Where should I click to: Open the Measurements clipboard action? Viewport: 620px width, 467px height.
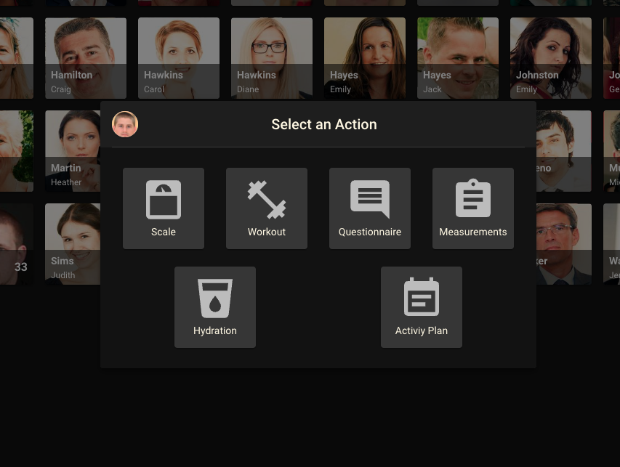coord(473,208)
